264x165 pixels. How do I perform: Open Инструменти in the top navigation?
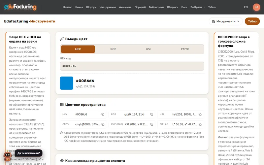tap(108, 7)
